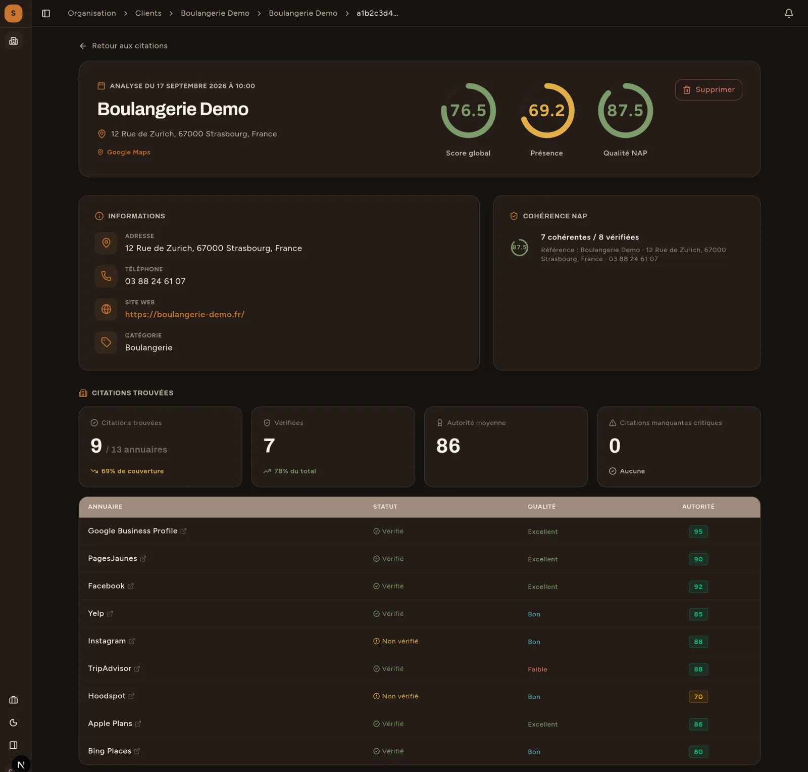Select the a1b2c3d4… breadcrumb item
This screenshot has width=808, height=772.
(x=377, y=13)
